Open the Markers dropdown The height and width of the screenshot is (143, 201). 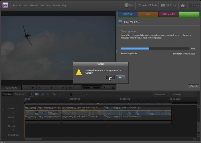(184, 94)
